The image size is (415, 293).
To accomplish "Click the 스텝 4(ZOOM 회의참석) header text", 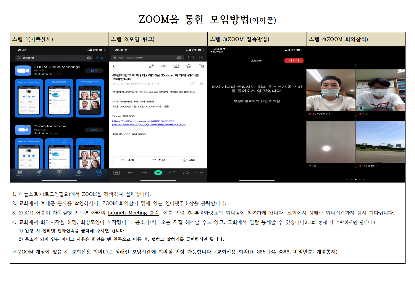I will pyautogui.click(x=338, y=39).
